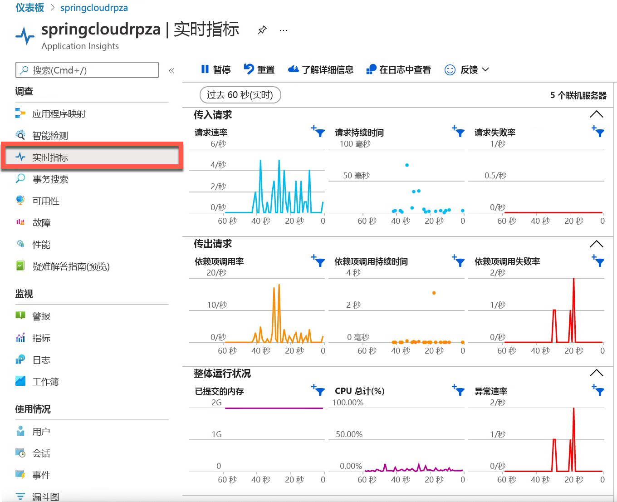Add filter on 已提交的内存 chart
The image size is (617, 502).
[318, 390]
